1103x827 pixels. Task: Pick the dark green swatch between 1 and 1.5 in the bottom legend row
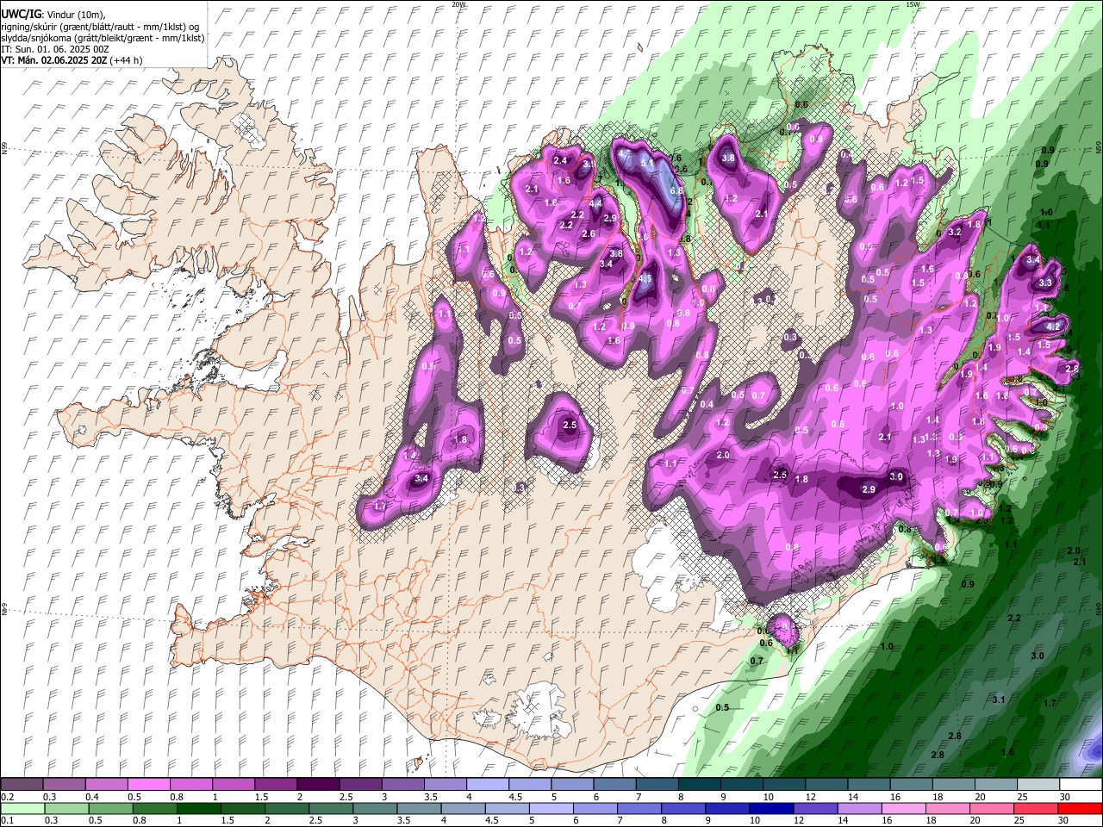[198, 808]
